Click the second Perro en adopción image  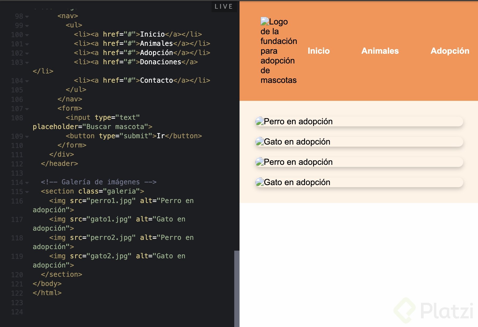(359, 162)
